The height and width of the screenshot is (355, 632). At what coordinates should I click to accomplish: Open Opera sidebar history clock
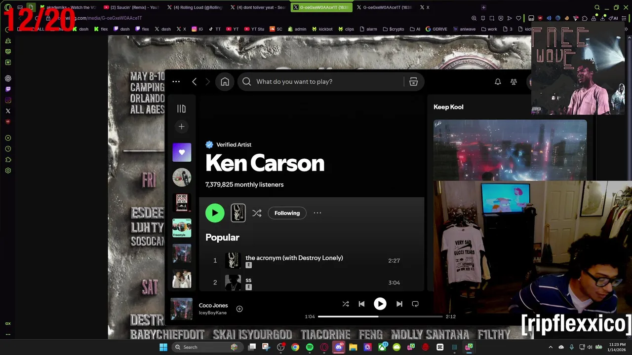point(8,149)
